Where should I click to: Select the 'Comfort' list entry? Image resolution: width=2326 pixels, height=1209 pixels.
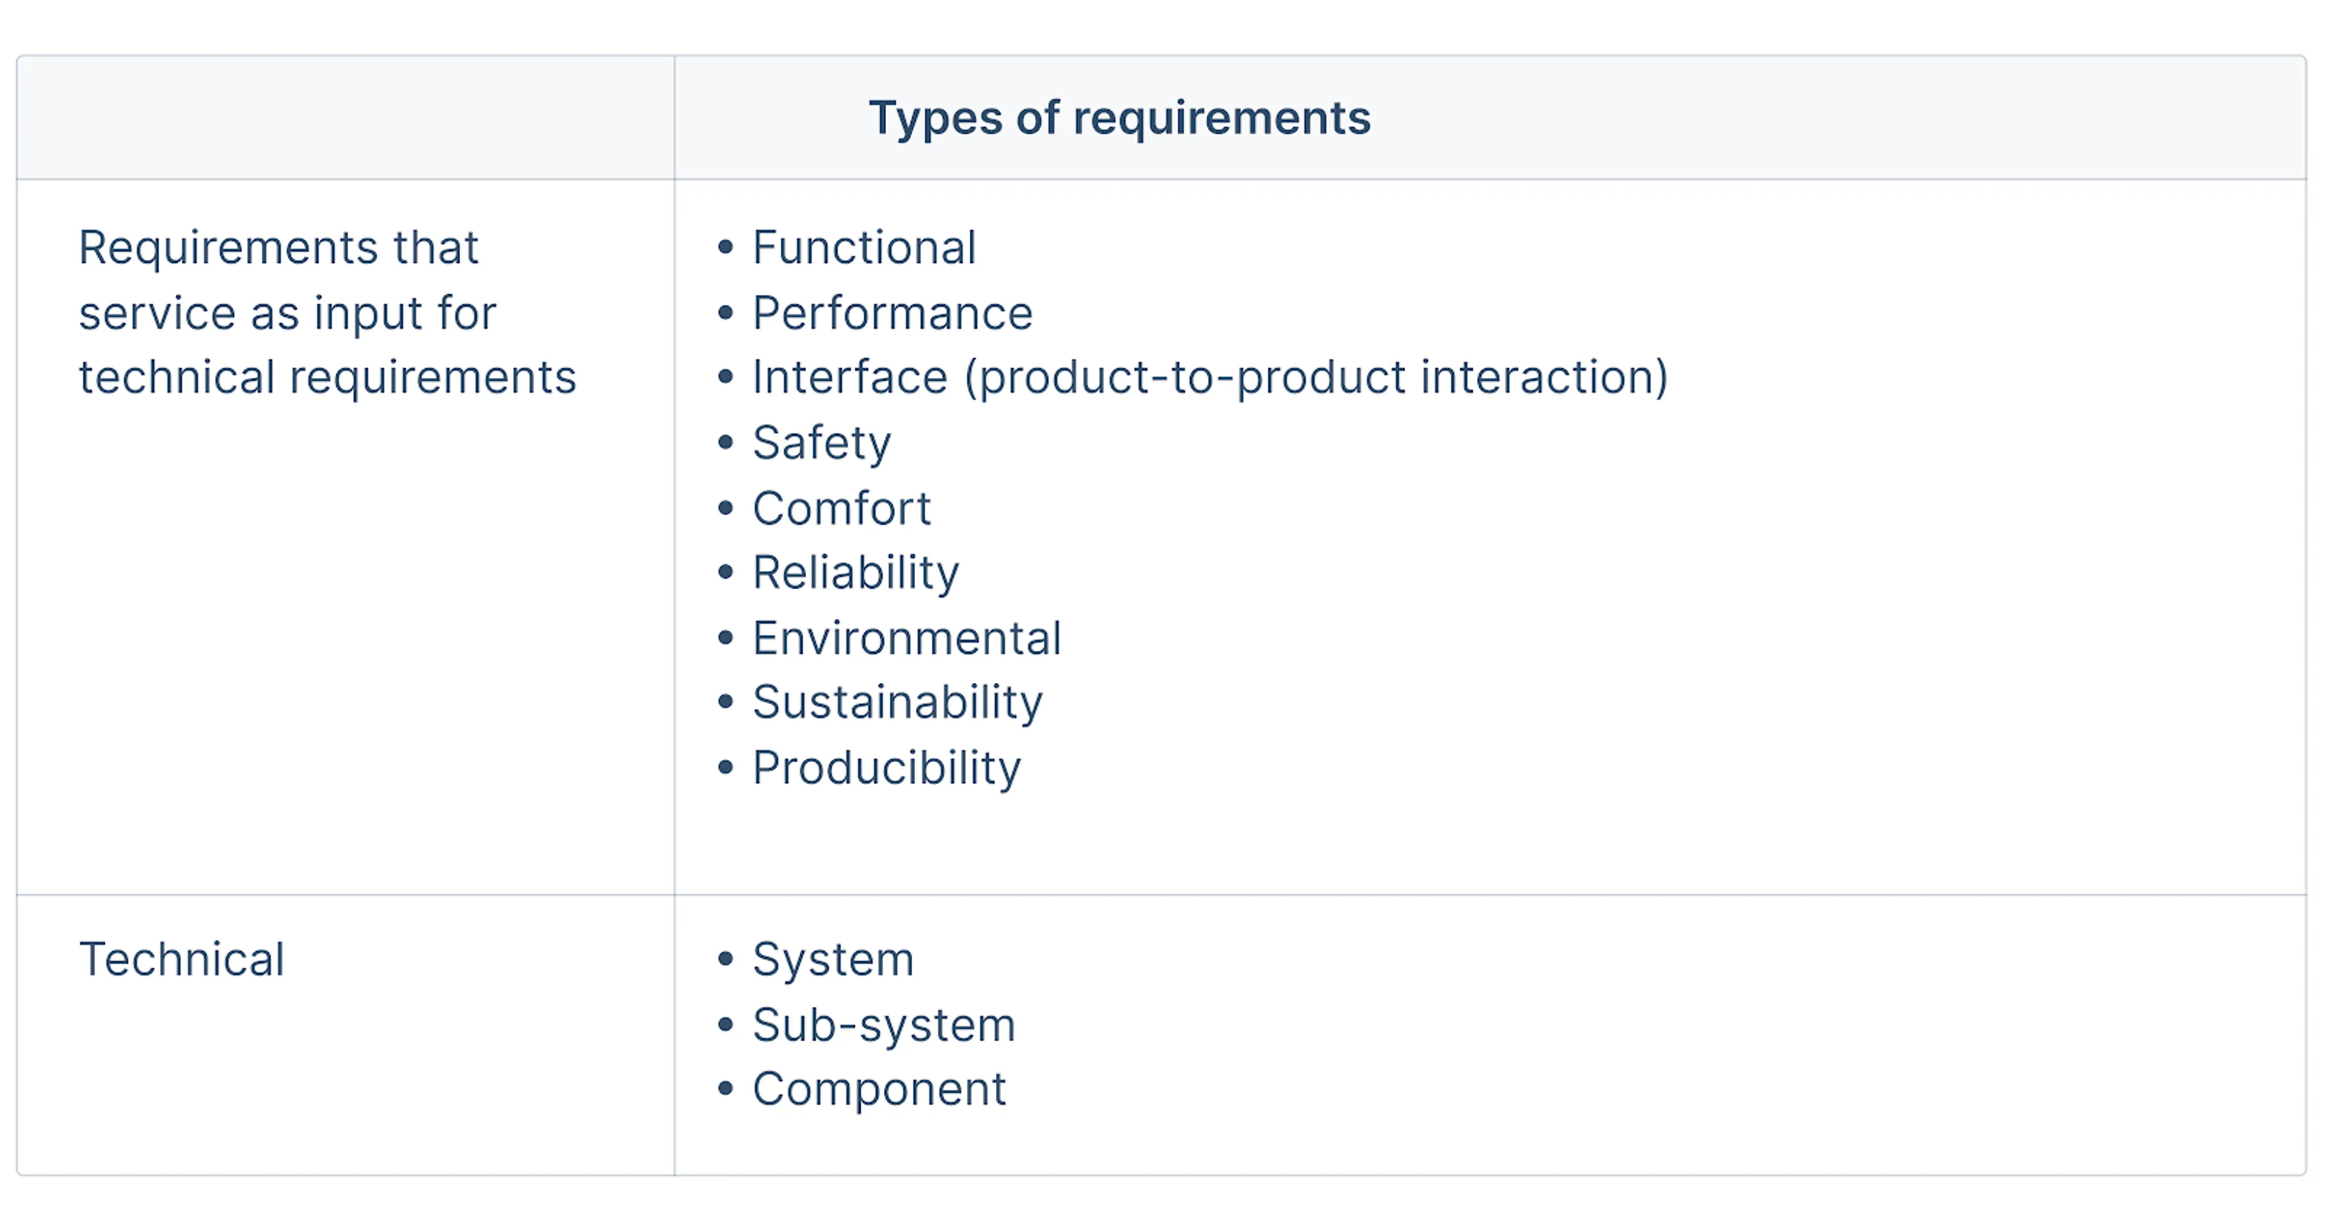pos(841,508)
